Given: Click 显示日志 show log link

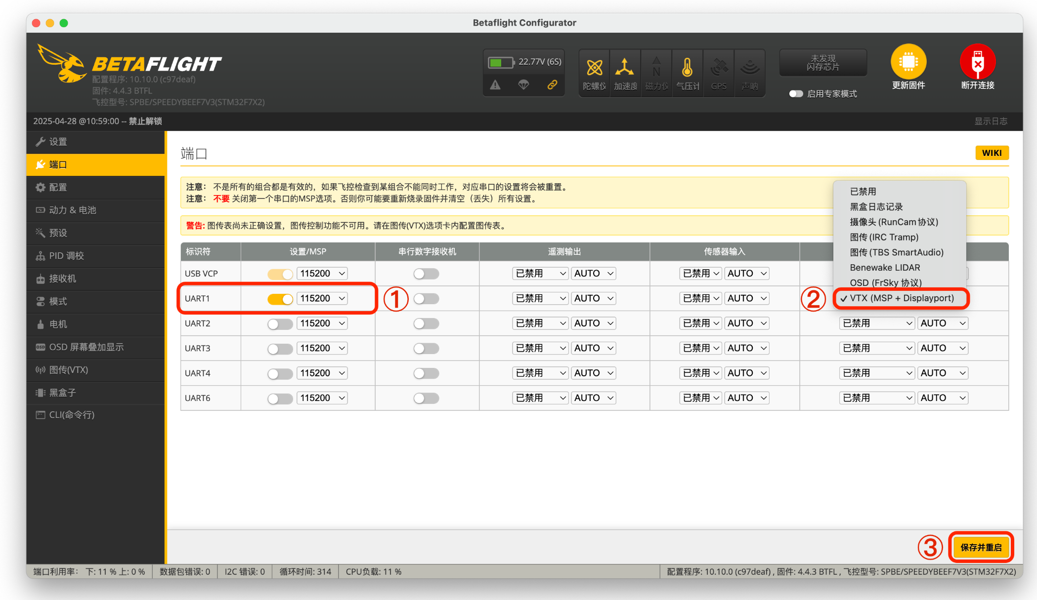Looking at the screenshot, I should coord(991,121).
